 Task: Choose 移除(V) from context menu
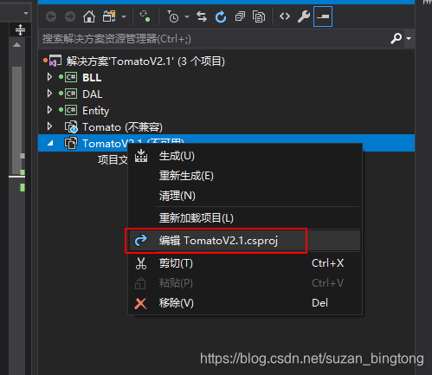coord(245,303)
